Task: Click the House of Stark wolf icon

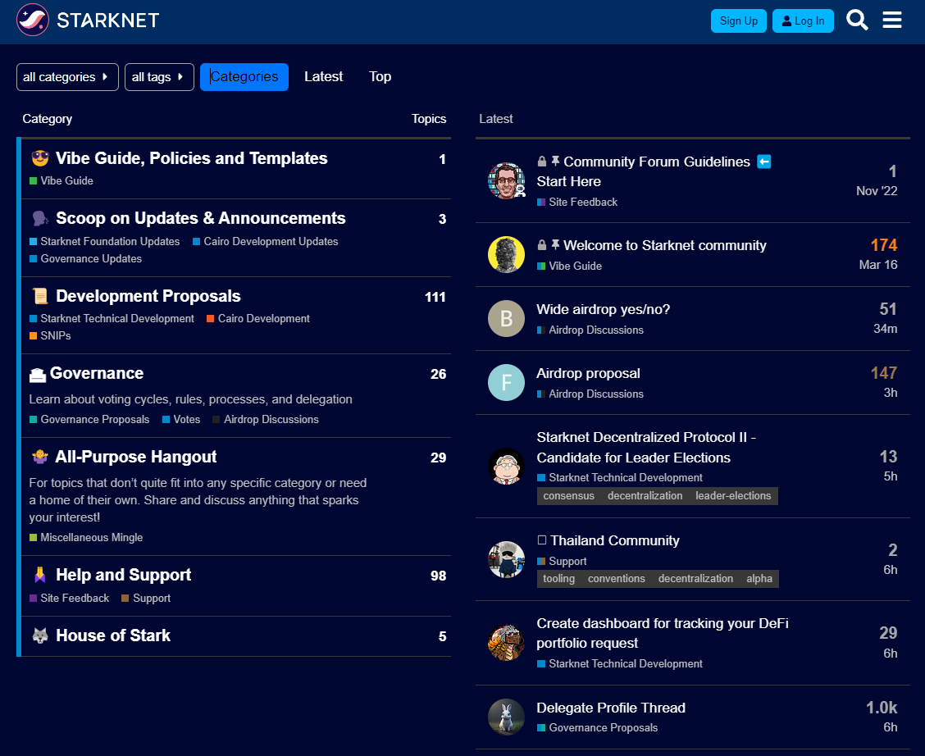Action: click(40, 635)
